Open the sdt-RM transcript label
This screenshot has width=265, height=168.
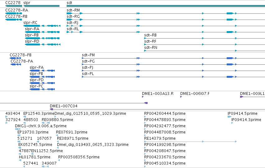73,10
